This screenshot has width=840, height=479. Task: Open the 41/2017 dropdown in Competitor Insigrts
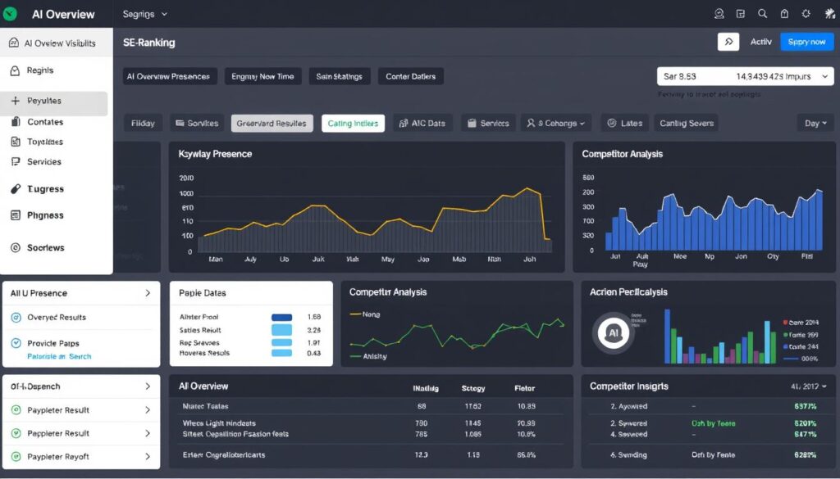coord(808,386)
